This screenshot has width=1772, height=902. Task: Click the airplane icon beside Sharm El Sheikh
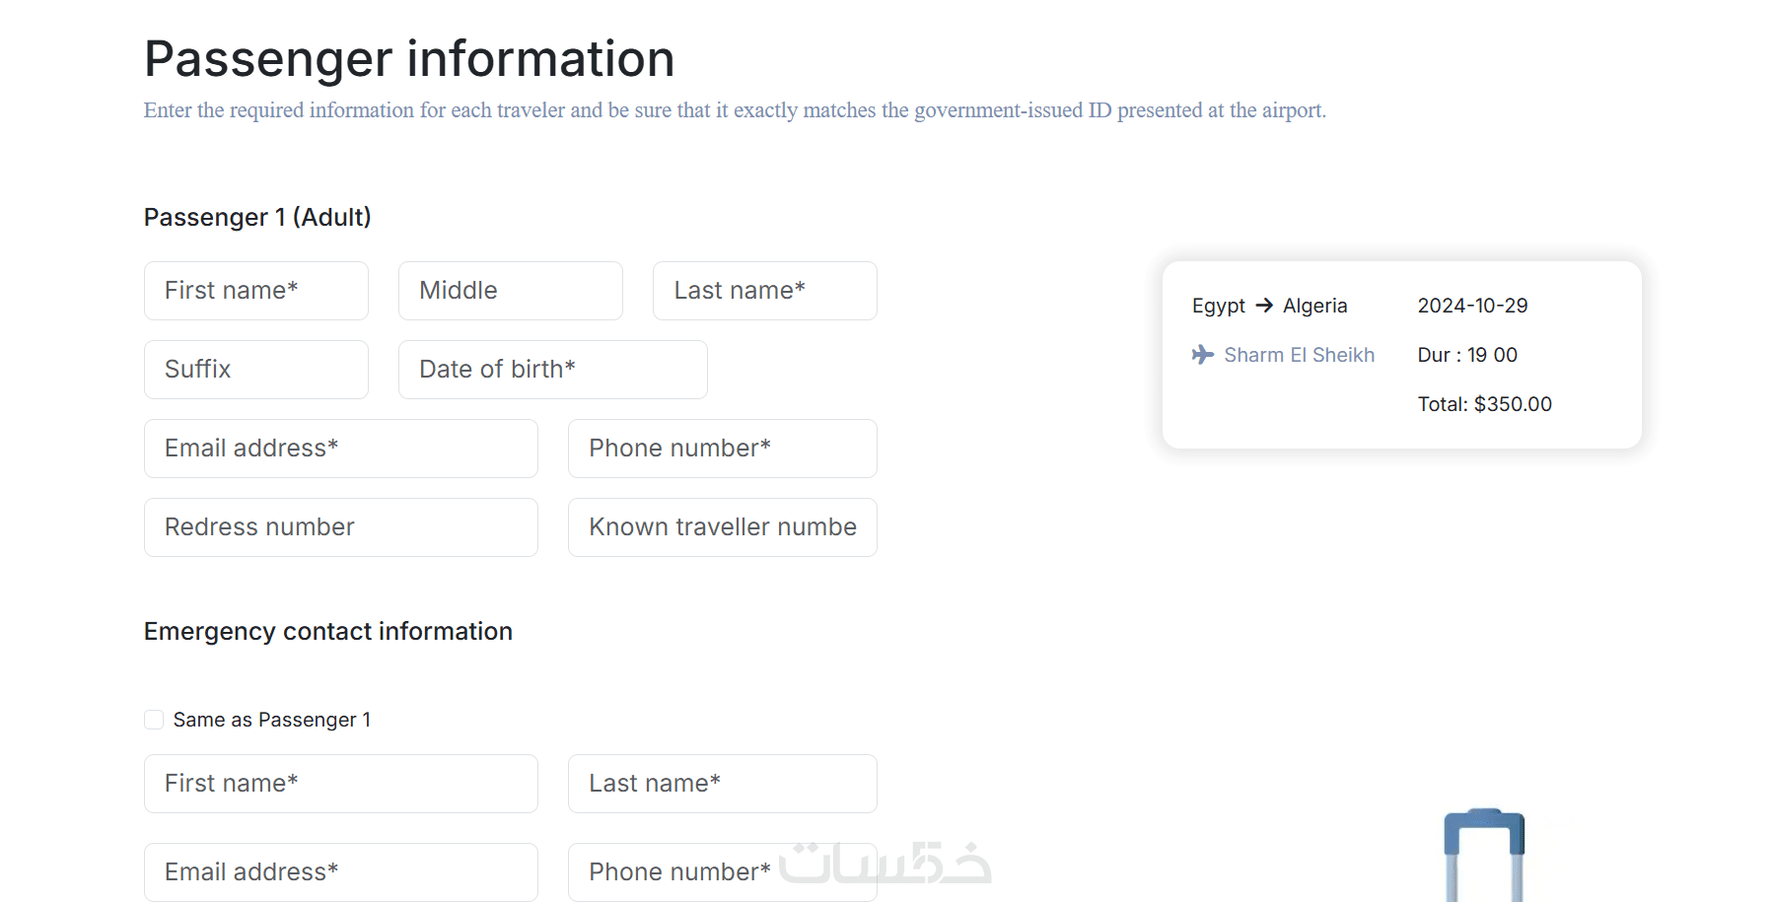pyautogui.click(x=1202, y=355)
